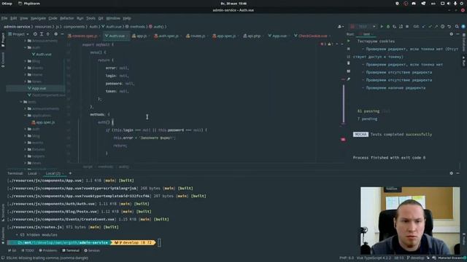Screen dimensions: 467x262
Task: Click Run with Coverage icon
Action: pyautogui.click(x=394, y=26)
